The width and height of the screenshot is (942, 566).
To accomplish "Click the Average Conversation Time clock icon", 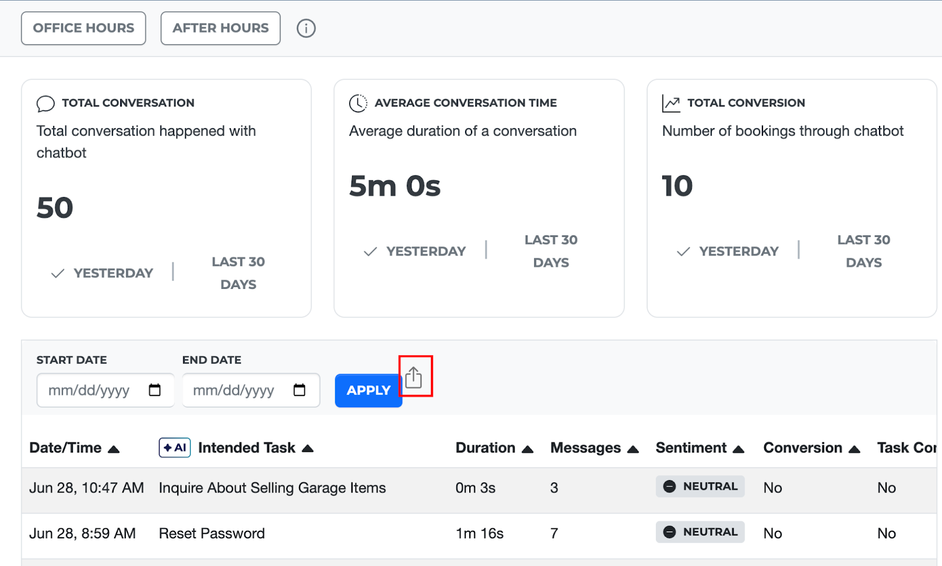I will 358,103.
